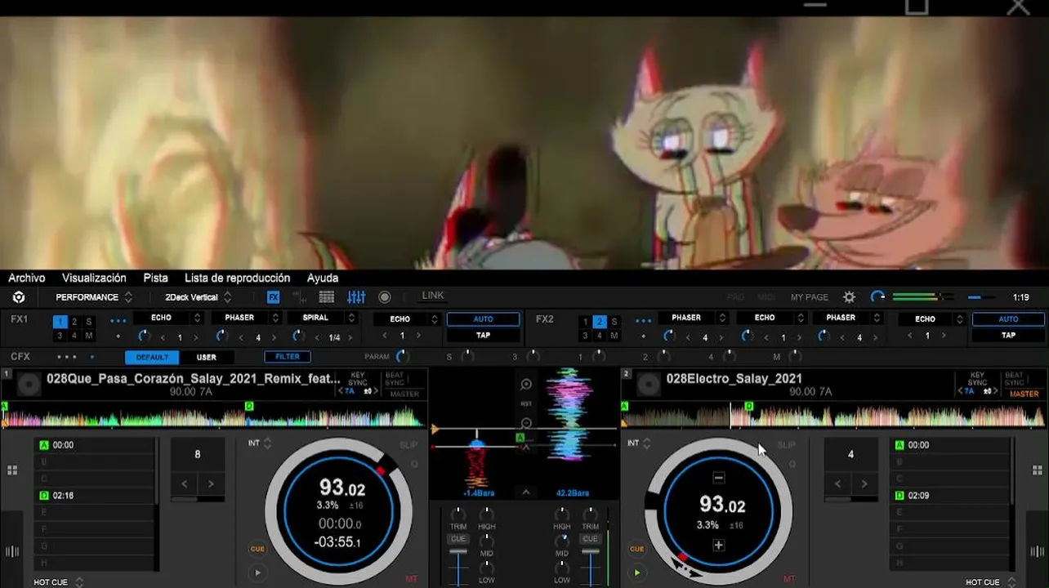Click the CFX FILTER button

[x=288, y=357]
